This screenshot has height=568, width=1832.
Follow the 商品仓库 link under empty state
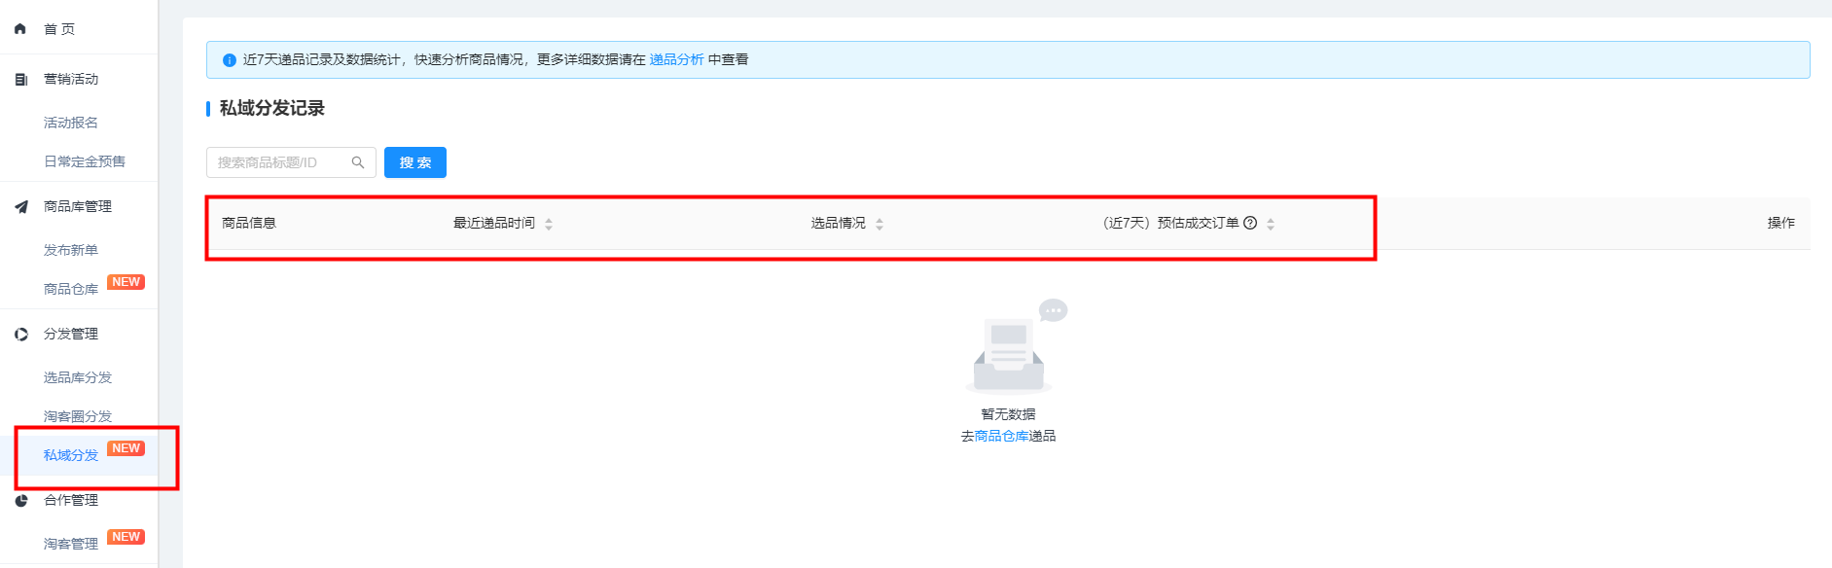tap(1001, 436)
